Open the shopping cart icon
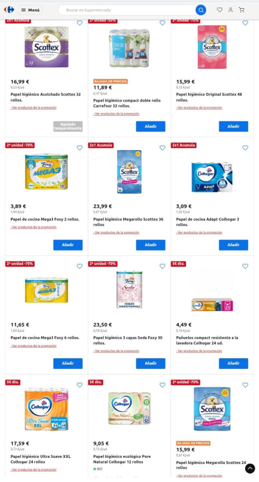Image resolution: width=259 pixels, height=482 pixels. pos(242,10)
